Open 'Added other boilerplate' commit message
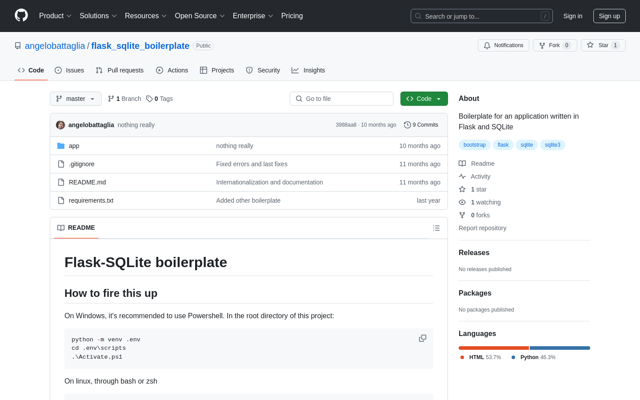This screenshot has width=640, height=400. [248, 200]
